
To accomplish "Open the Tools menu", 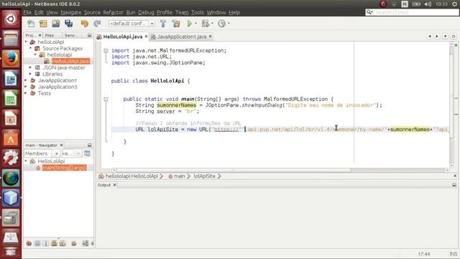I will 198,12.
